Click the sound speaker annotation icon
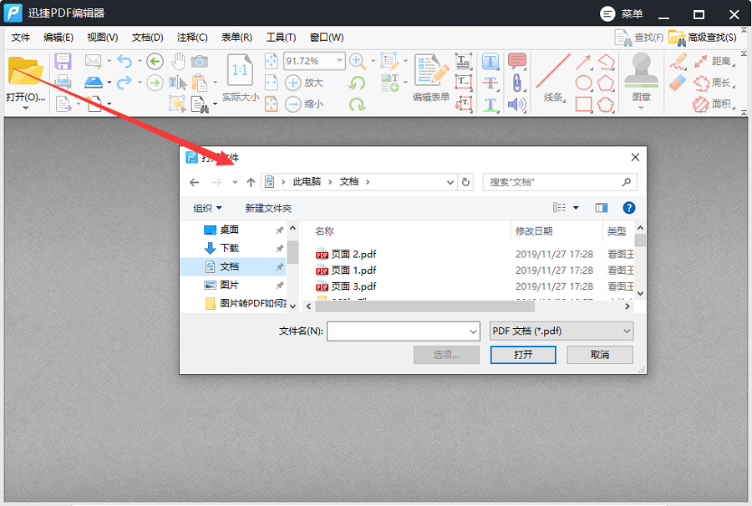Viewport: 752px width, 506px height. point(517,104)
